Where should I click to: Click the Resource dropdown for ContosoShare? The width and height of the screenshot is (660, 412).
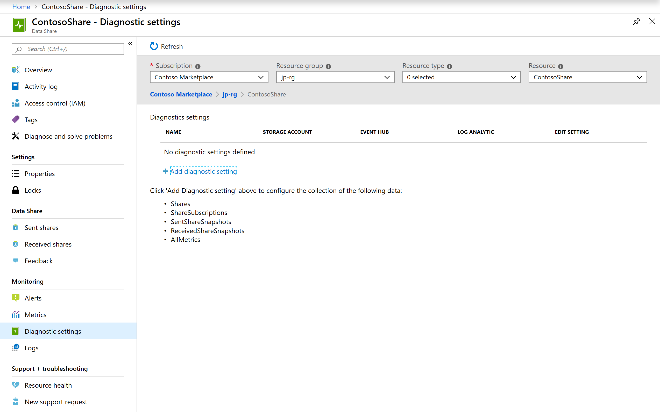(x=587, y=77)
